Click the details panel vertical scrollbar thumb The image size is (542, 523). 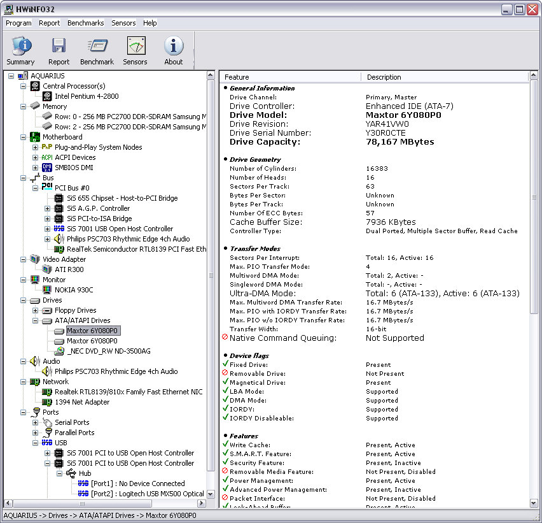point(534,197)
